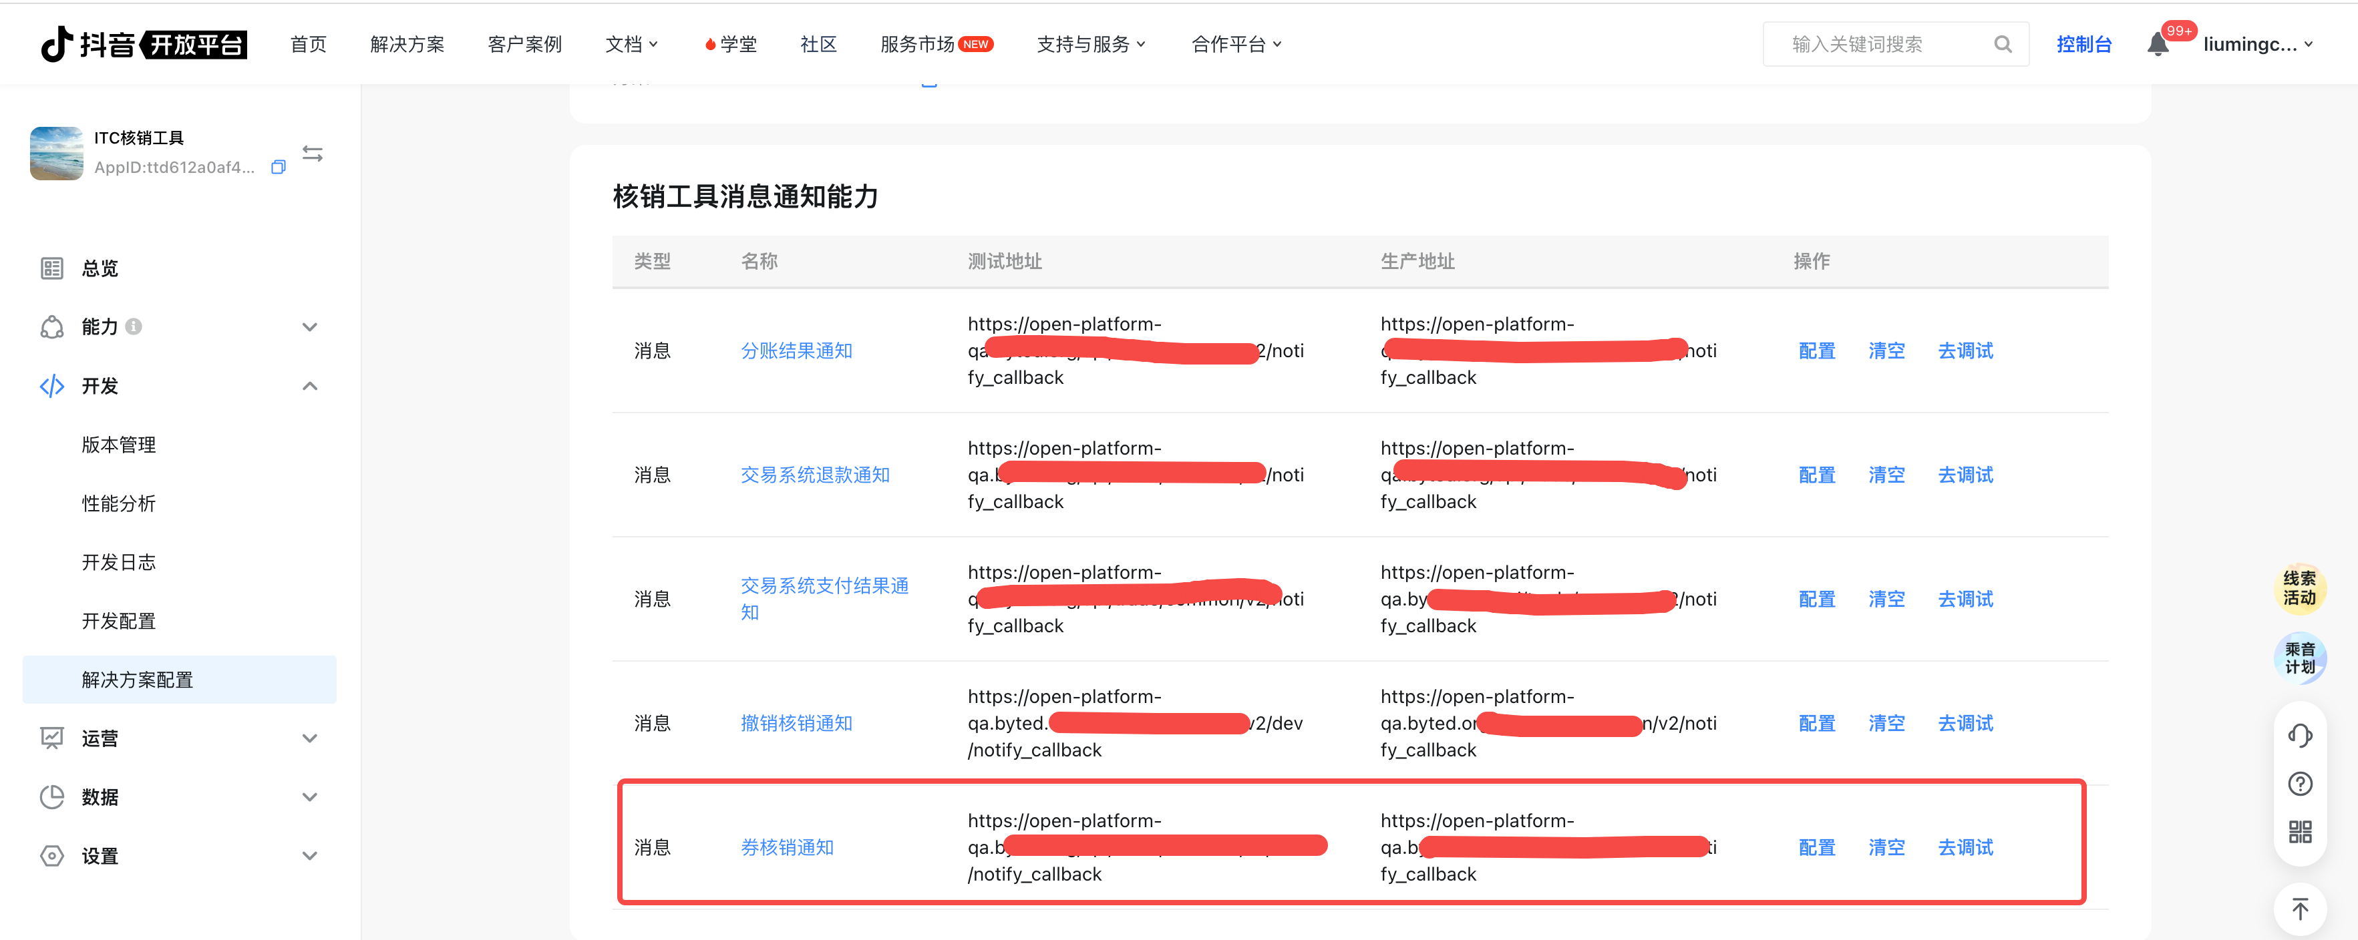Click the back-to-top arrow button
2358x940 pixels.
(x=2299, y=909)
